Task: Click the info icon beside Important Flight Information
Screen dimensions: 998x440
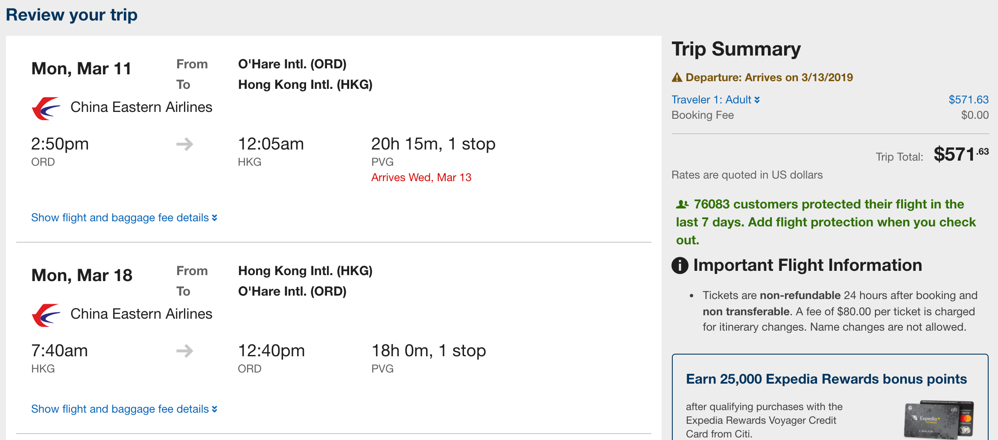Action: 680,266
